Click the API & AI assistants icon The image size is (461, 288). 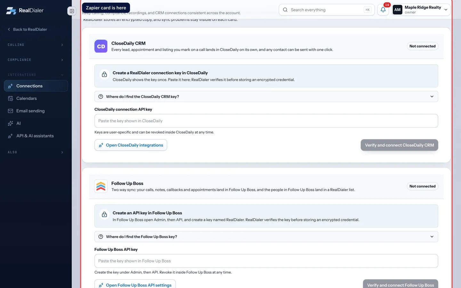(x=11, y=136)
